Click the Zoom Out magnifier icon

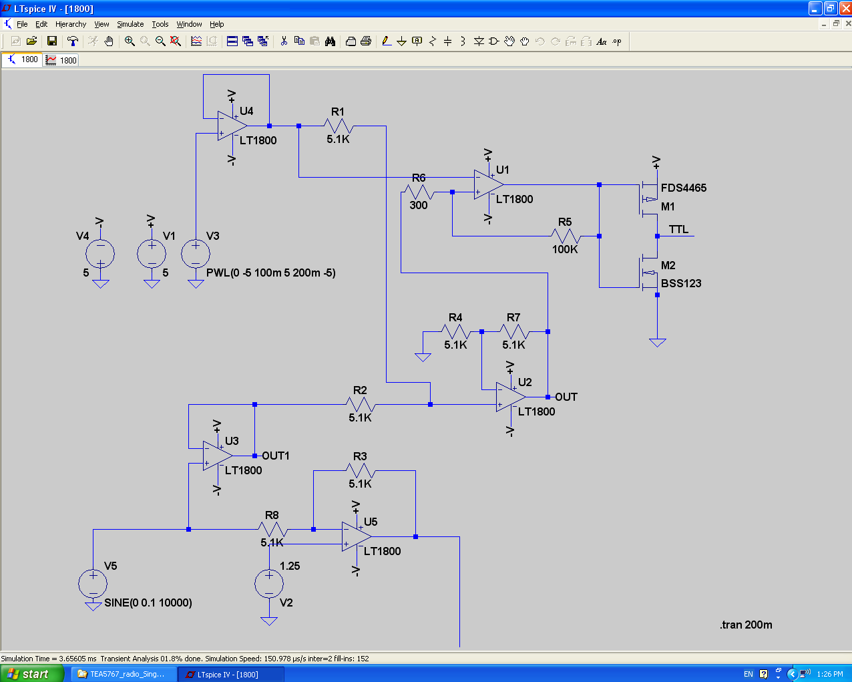tap(160, 41)
